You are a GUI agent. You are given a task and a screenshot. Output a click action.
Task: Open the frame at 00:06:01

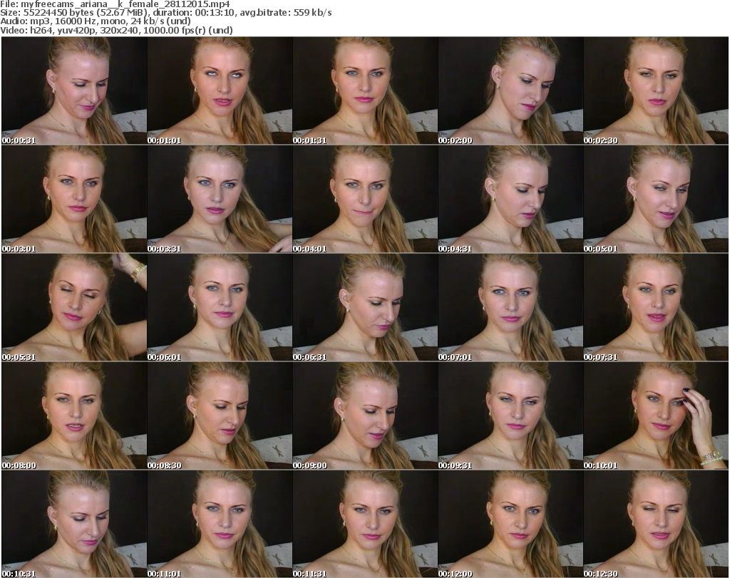coord(220,308)
